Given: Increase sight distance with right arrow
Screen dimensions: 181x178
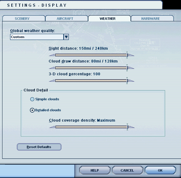Looking at the screenshot, I should (x=131, y=55).
